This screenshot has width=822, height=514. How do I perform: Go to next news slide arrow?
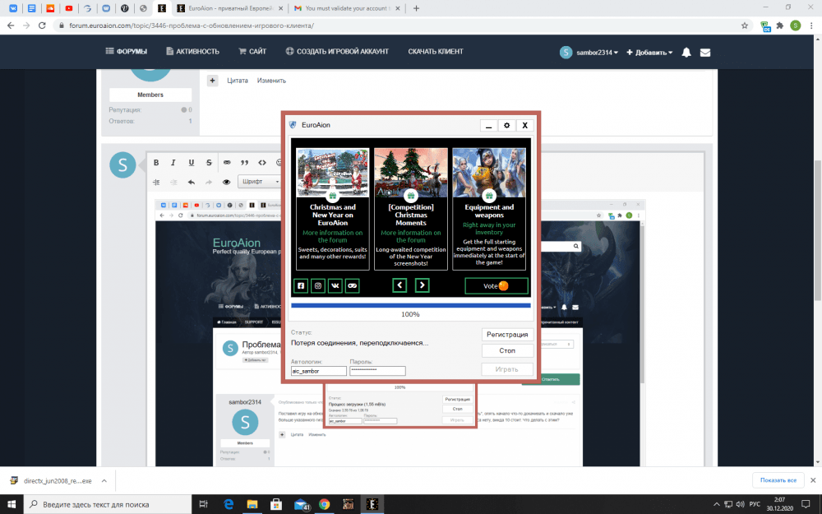tap(422, 285)
